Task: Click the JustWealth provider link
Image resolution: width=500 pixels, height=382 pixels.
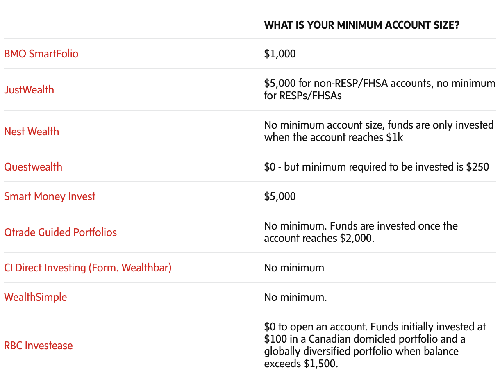Action: [29, 90]
